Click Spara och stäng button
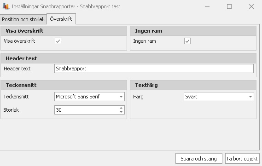262x166 pixels. click(198, 159)
